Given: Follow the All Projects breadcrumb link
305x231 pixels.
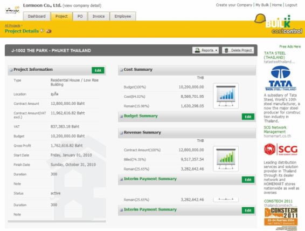Looking at the screenshot, I should point(12,25).
